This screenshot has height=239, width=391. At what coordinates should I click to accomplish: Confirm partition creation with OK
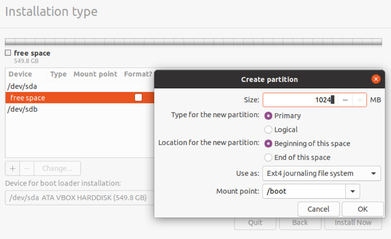(362, 209)
